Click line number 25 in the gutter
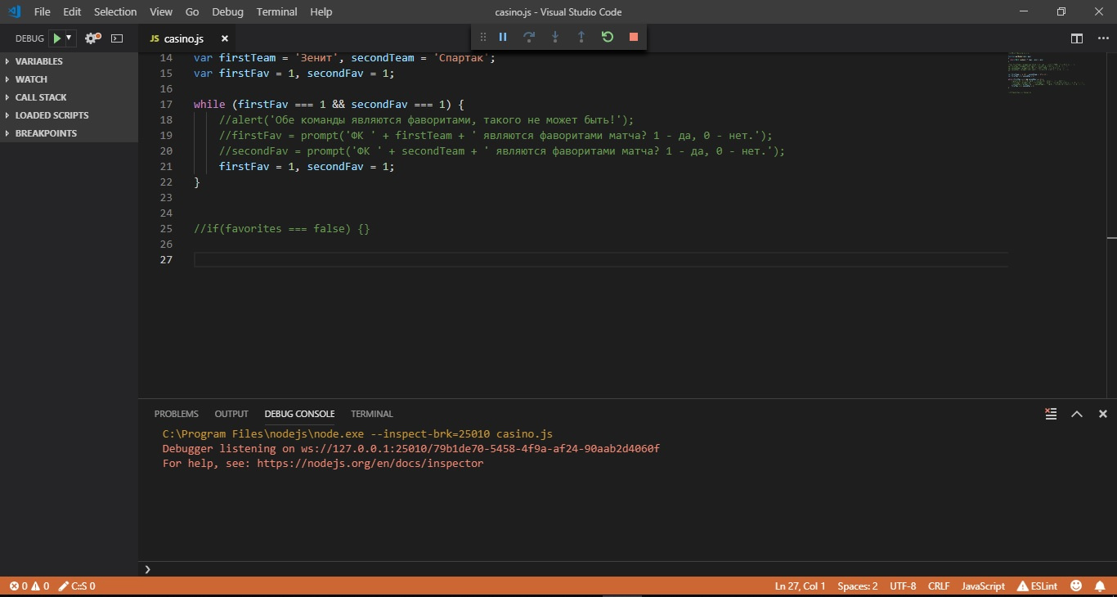This screenshot has height=597, width=1117. point(166,229)
